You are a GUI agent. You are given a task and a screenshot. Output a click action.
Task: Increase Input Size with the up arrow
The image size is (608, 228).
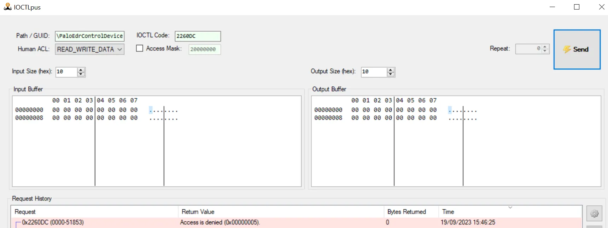pyautogui.click(x=81, y=70)
